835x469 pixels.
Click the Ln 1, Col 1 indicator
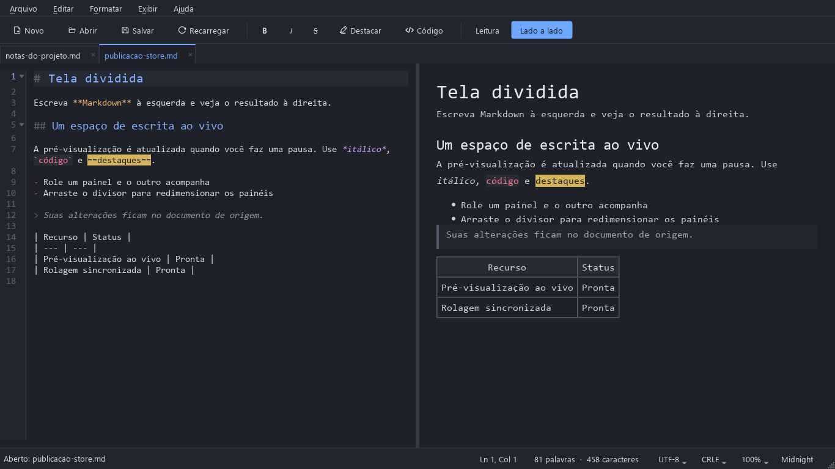[498, 459]
